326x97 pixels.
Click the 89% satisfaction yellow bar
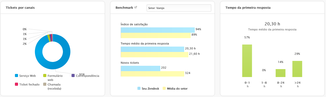tap(156, 35)
